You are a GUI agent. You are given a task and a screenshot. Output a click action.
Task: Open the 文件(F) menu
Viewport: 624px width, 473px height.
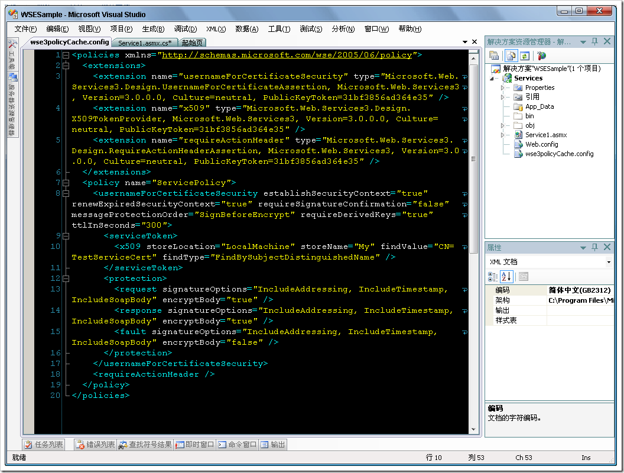[x=25, y=28]
